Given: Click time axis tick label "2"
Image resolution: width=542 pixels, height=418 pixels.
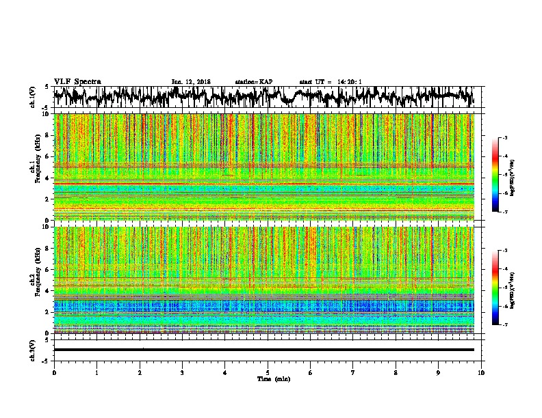Looking at the screenshot, I should point(140,373).
